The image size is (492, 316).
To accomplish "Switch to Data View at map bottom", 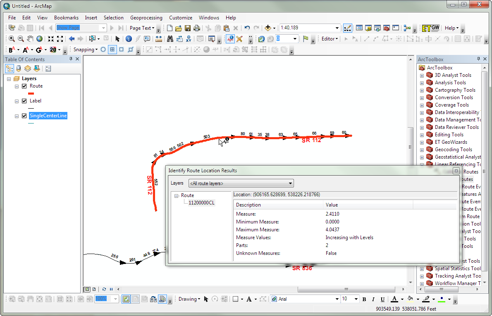I will 88,289.
